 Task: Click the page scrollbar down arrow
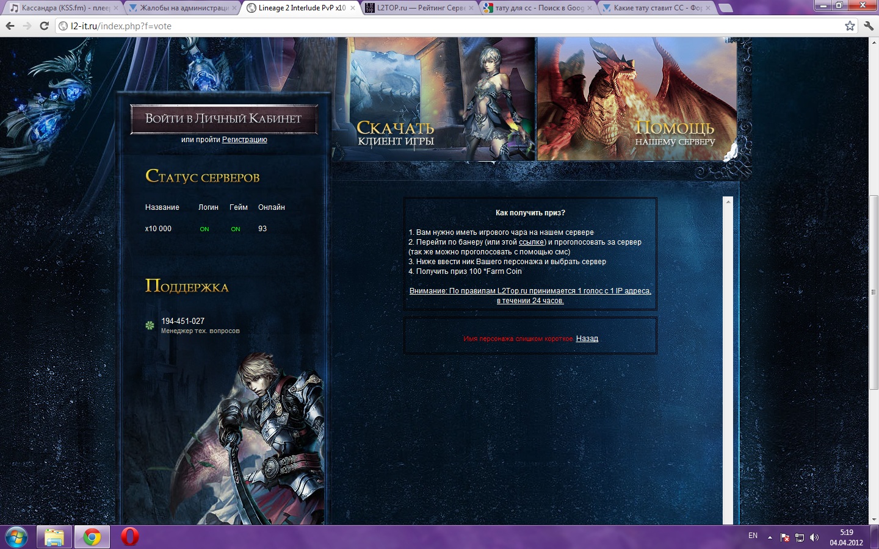pyautogui.click(x=874, y=520)
